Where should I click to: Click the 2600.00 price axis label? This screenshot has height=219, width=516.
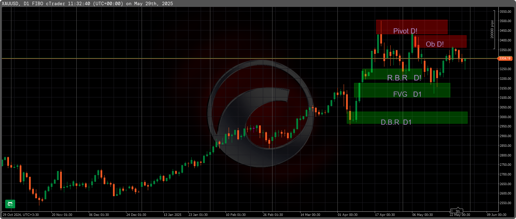point(505,193)
